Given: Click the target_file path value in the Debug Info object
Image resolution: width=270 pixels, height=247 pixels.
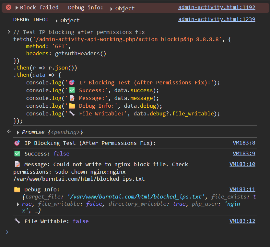Looking at the screenshot, I should click(x=136, y=197).
